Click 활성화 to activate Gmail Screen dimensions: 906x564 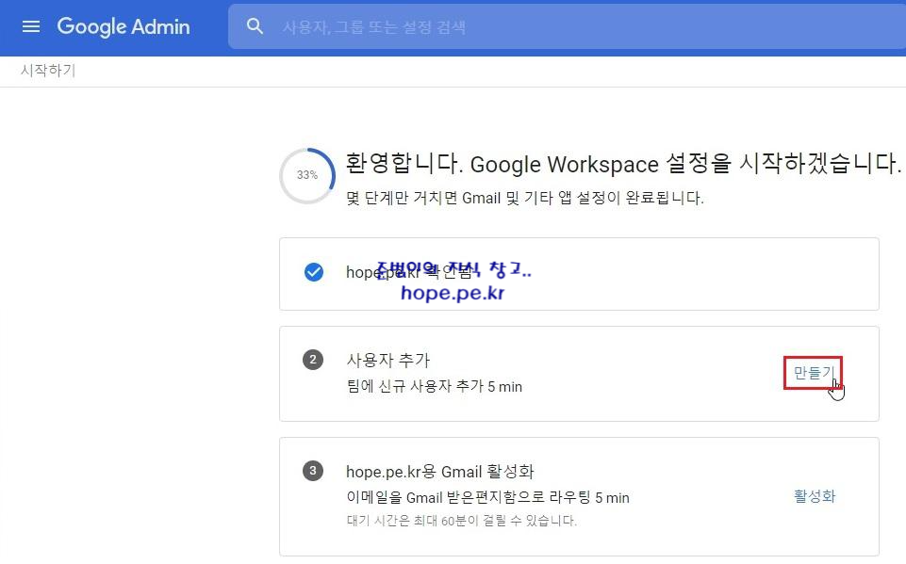tap(815, 496)
